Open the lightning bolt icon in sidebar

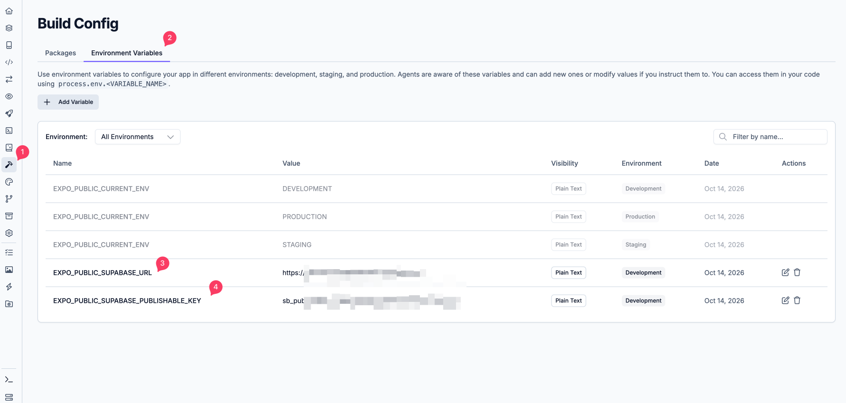pos(9,287)
